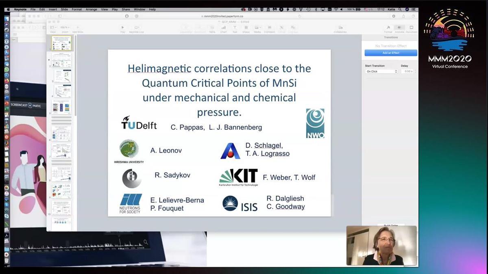Open the Keynote application menu
The height and width of the screenshot is (274, 488).
tap(20, 9)
